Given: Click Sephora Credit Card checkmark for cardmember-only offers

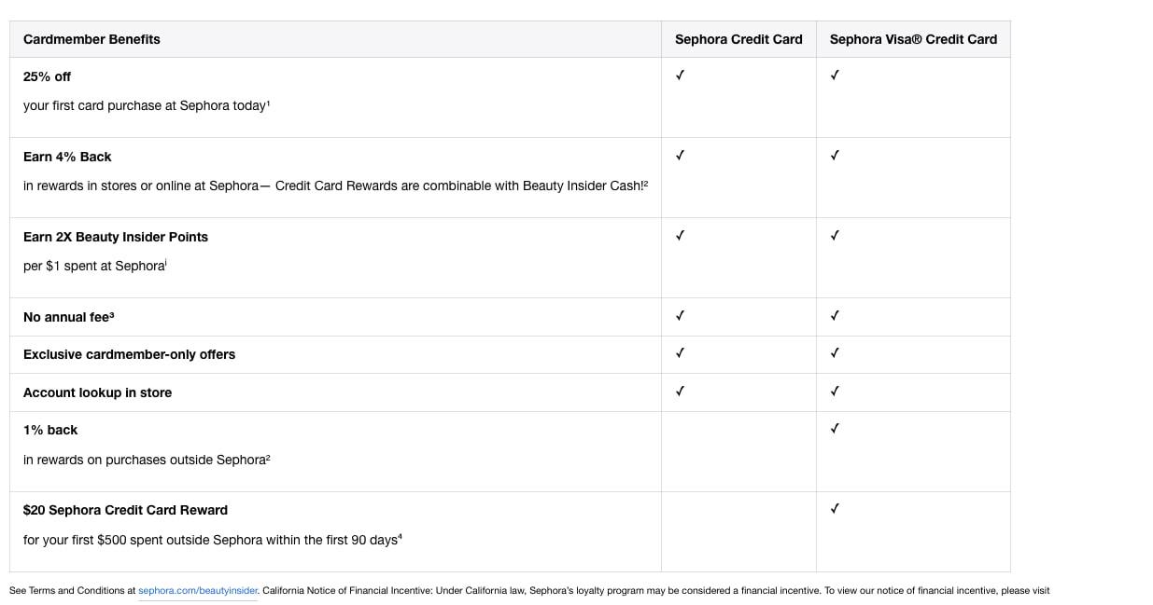Looking at the screenshot, I should tap(680, 353).
